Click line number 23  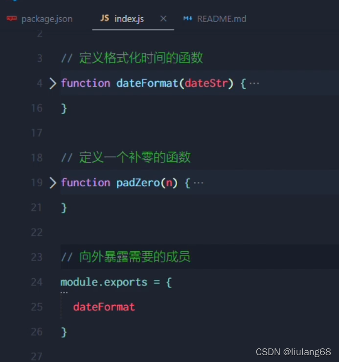click(x=37, y=257)
